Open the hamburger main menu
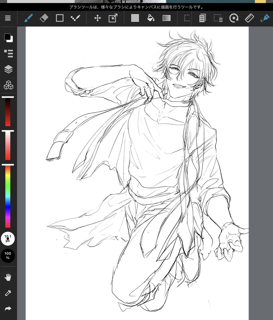273x320 pixels. (x=8, y=18)
